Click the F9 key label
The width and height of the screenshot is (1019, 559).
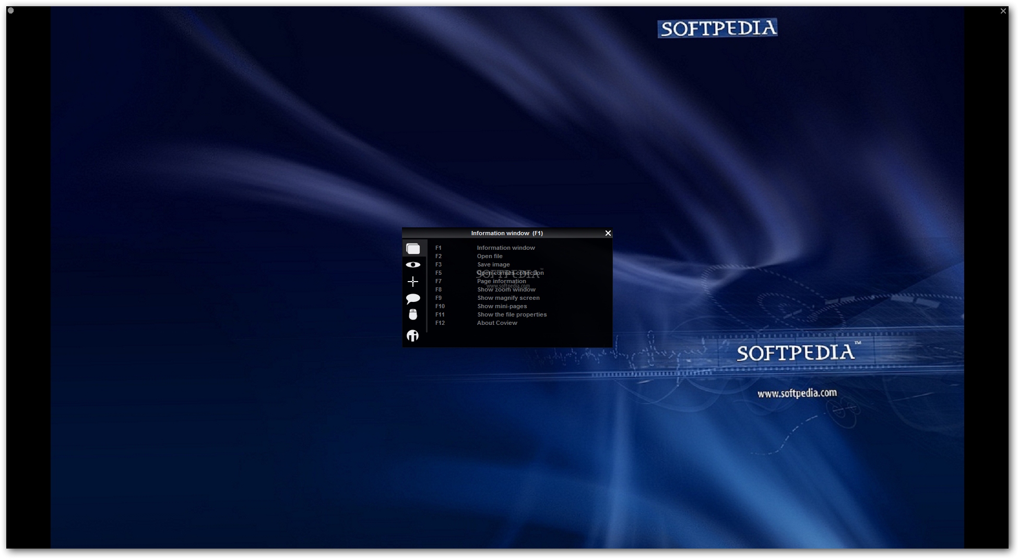click(x=439, y=298)
